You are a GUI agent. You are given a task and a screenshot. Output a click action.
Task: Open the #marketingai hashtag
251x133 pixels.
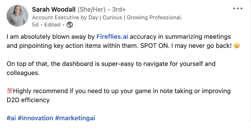(x=75, y=118)
